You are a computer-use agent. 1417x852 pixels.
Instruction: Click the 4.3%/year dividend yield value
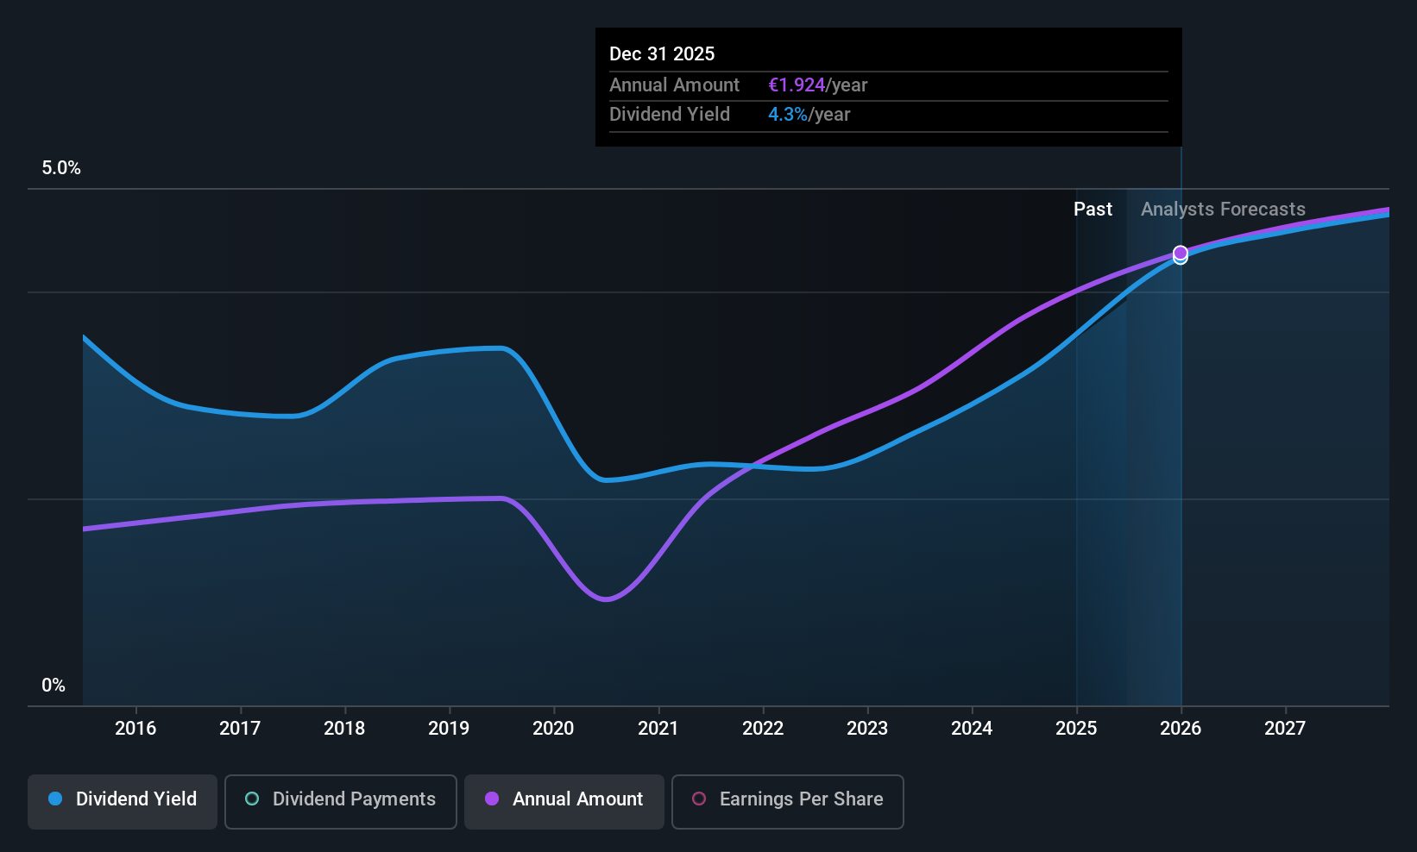pos(809,114)
